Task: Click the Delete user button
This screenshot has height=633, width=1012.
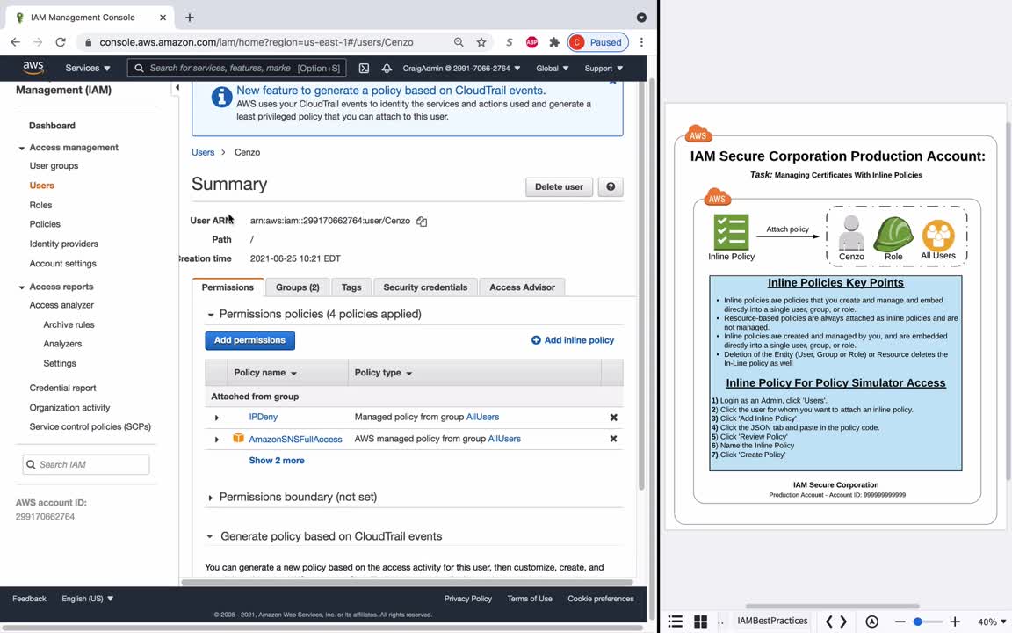Action: click(x=559, y=186)
